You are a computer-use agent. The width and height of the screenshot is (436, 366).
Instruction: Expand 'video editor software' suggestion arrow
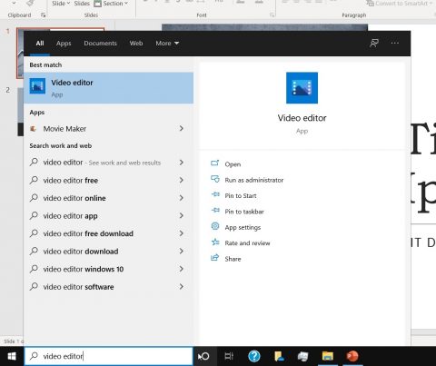[182, 286]
